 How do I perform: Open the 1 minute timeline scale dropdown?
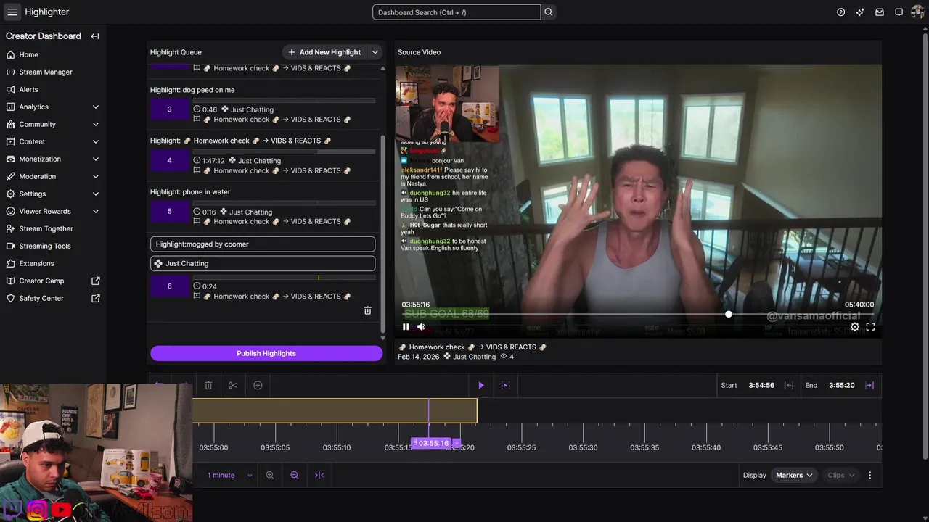pyautogui.click(x=229, y=475)
